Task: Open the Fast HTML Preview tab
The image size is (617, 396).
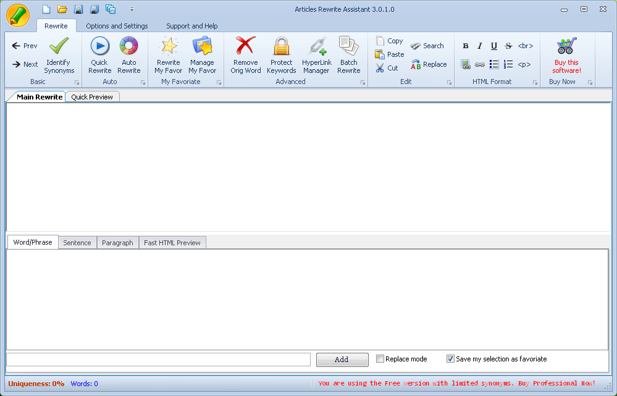Action: (x=172, y=243)
